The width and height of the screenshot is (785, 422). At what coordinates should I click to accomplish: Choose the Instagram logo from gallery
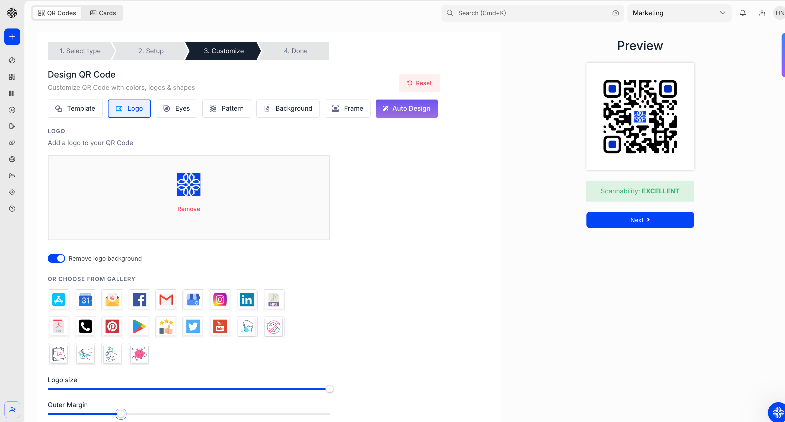click(220, 300)
